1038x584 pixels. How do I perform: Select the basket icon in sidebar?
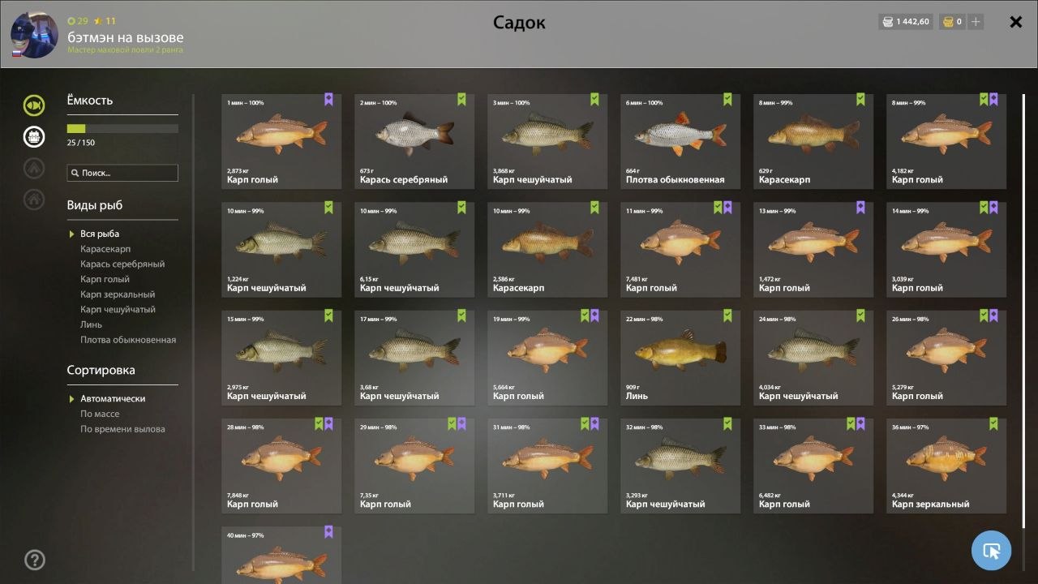pyautogui.click(x=34, y=136)
